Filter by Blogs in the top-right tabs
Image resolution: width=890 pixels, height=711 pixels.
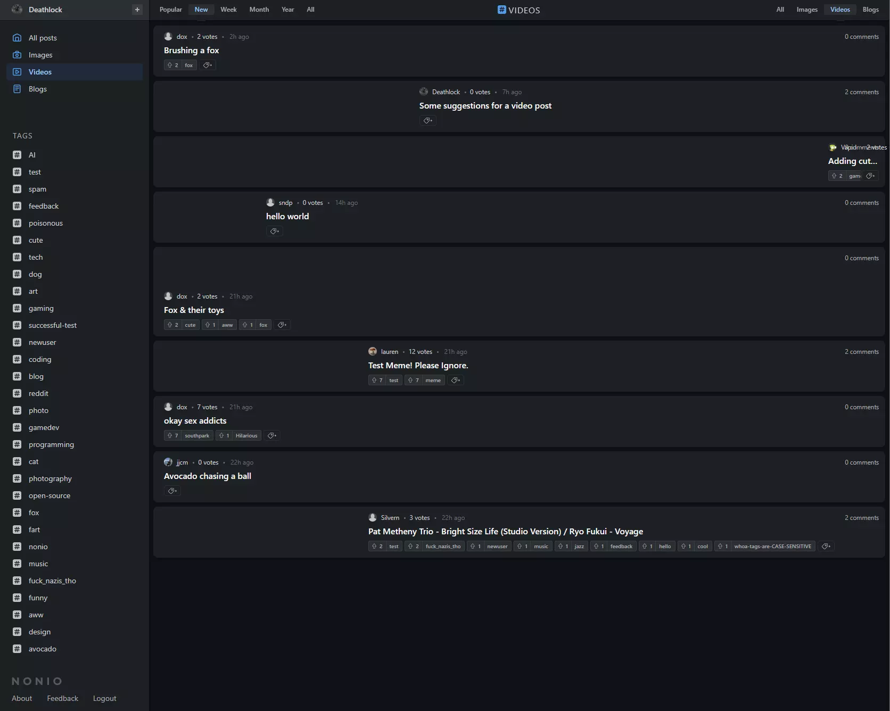tap(870, 10)
